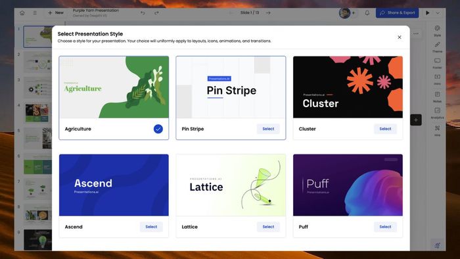Viewport: 460px width, 259px height.
Task: Click the Cluster style preview image
Action: click(x=348, y=87)
